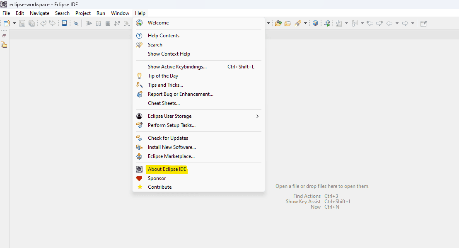Open Tip of the Day
This screenshot has height=248, width=459.
click(x=198, y=76)
